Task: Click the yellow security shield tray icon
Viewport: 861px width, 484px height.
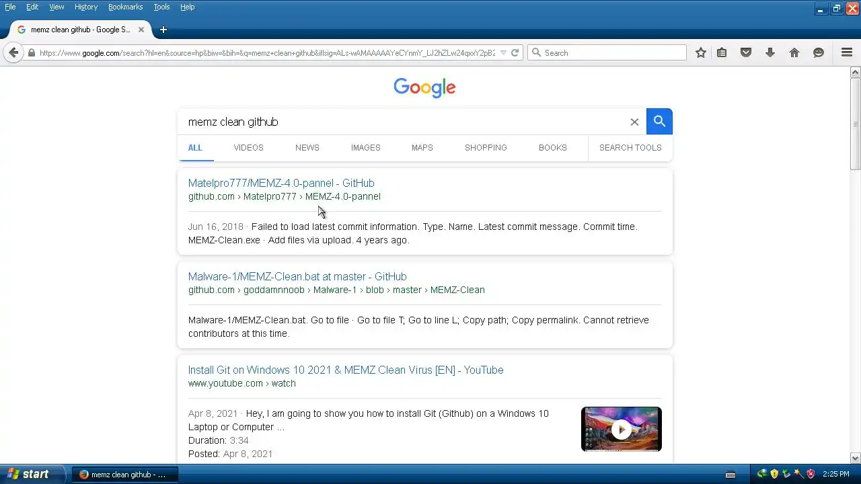Action: [774, 474]
